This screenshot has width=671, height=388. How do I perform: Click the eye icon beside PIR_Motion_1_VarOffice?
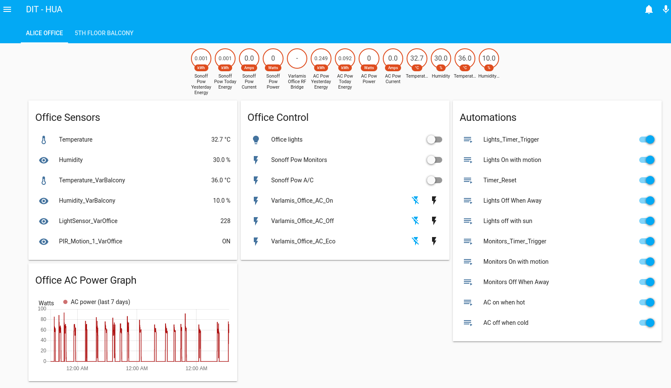[44, 242]
